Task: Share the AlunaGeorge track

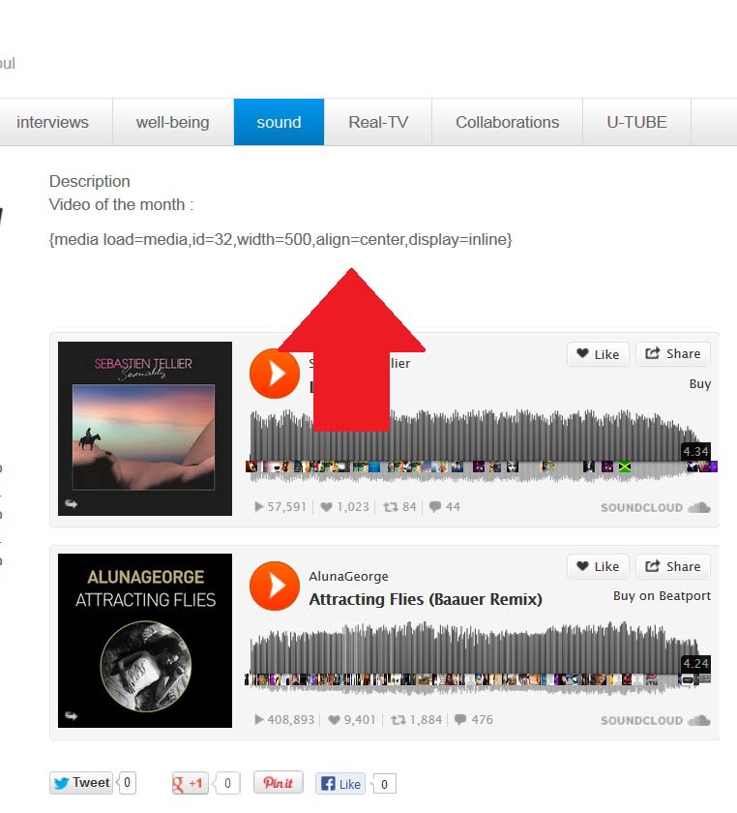Action: (x=673, y=567)
